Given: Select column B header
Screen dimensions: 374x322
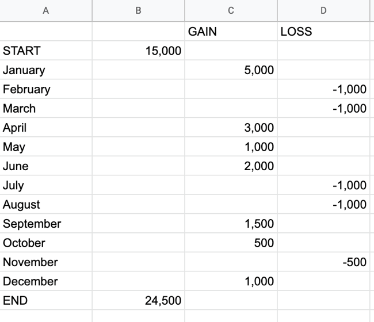Looking at the screenshot, I should pyautogui.click(x=138, y=10).
